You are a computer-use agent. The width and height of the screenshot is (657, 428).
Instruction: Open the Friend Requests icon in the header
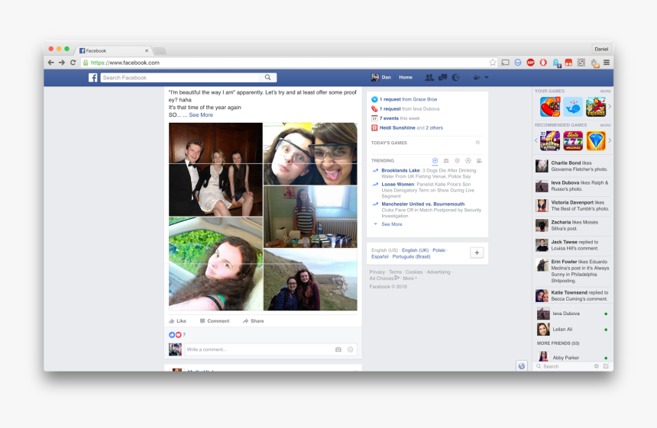(429, 77)
